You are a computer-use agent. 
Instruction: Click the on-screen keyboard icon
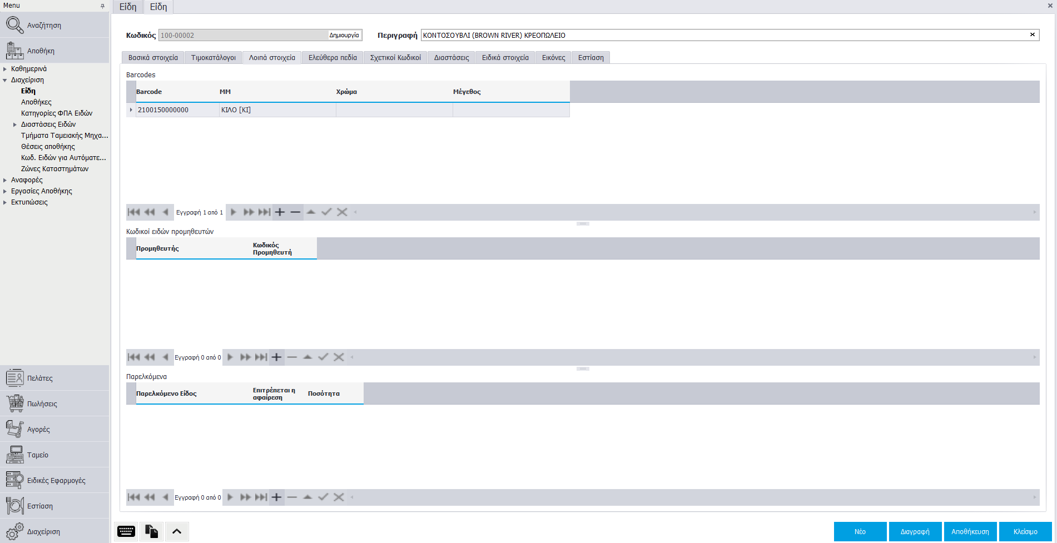pyautogui.click(x=126, y=531)
